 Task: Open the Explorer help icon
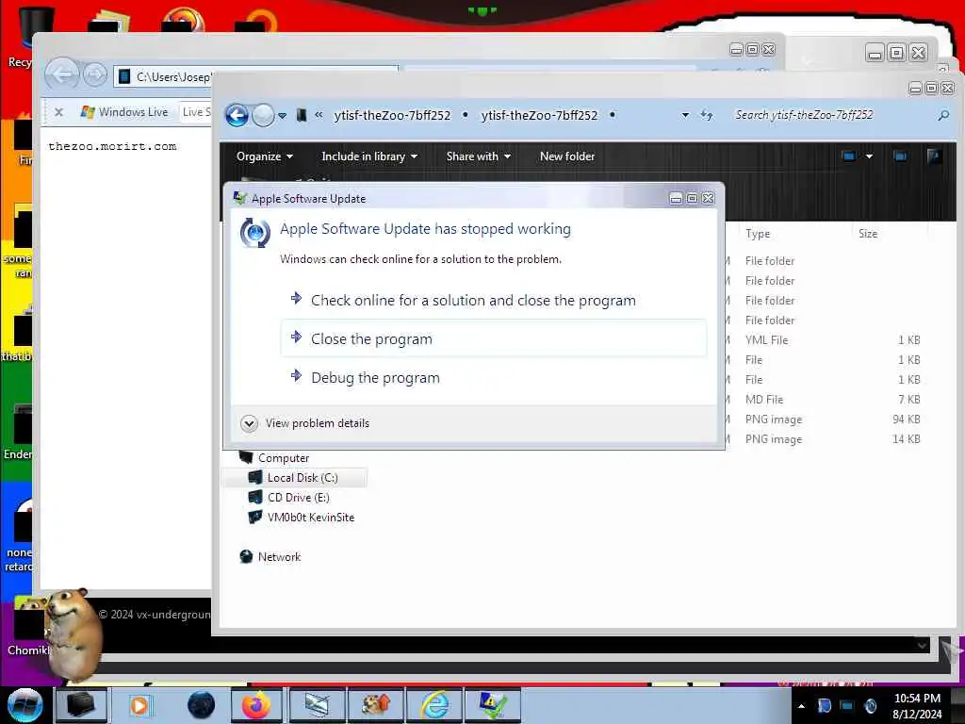click(934, 156)
